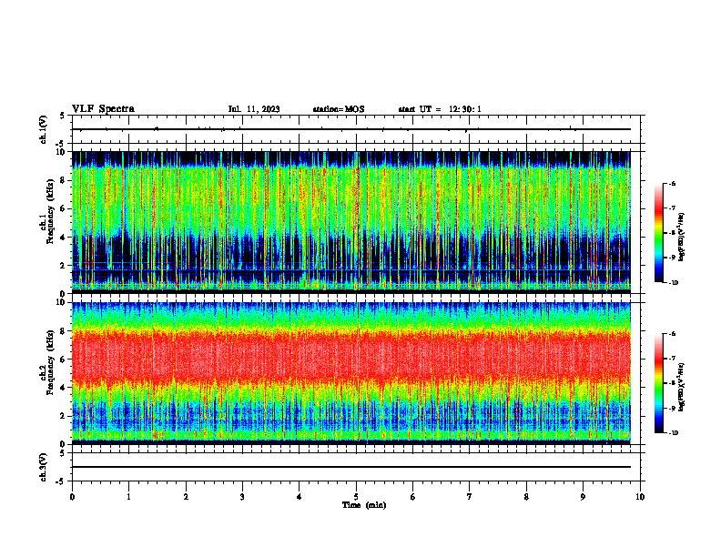Click the "start UT = 12:30:1" header text

pyautogui.click(x=440, y=109)
